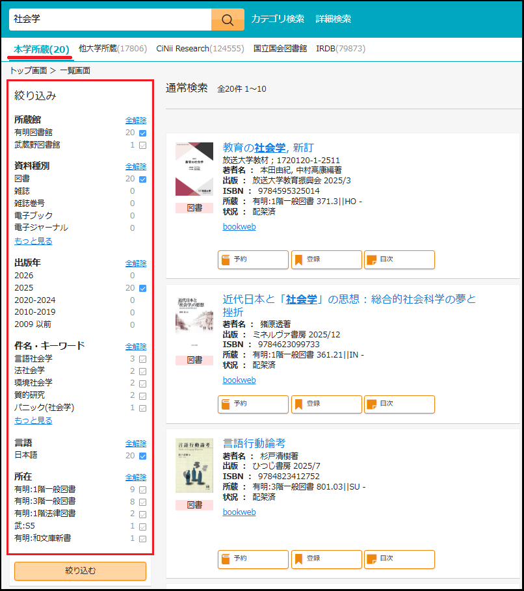Viewport: 524px width, 591px height.
Task: Switch to the 本学所蔵(20) tab
Action: pos(42,49)
